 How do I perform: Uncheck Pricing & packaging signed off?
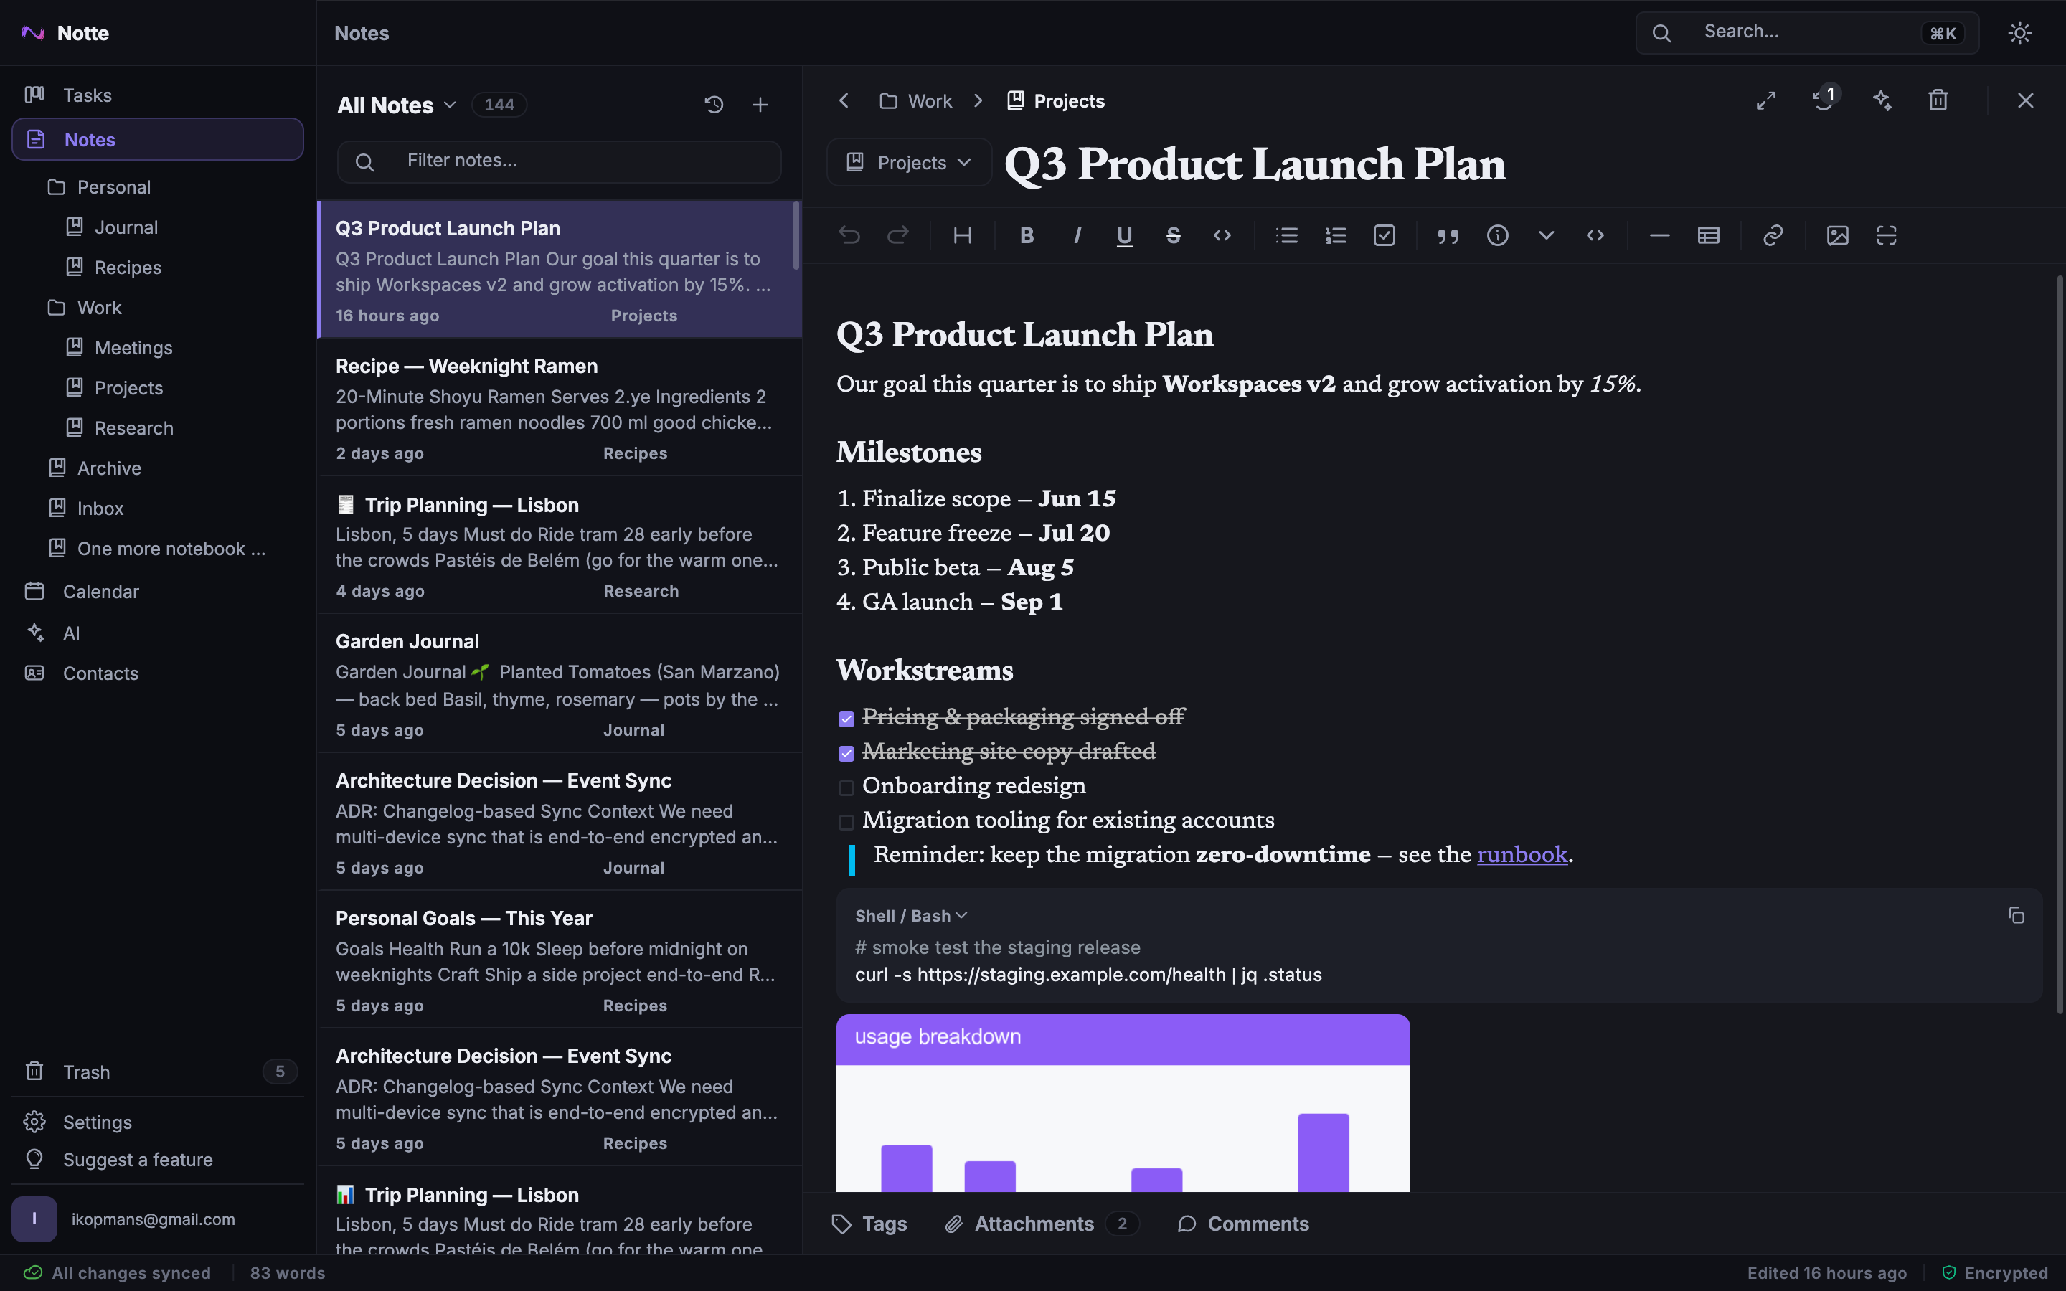click(846, 719)
